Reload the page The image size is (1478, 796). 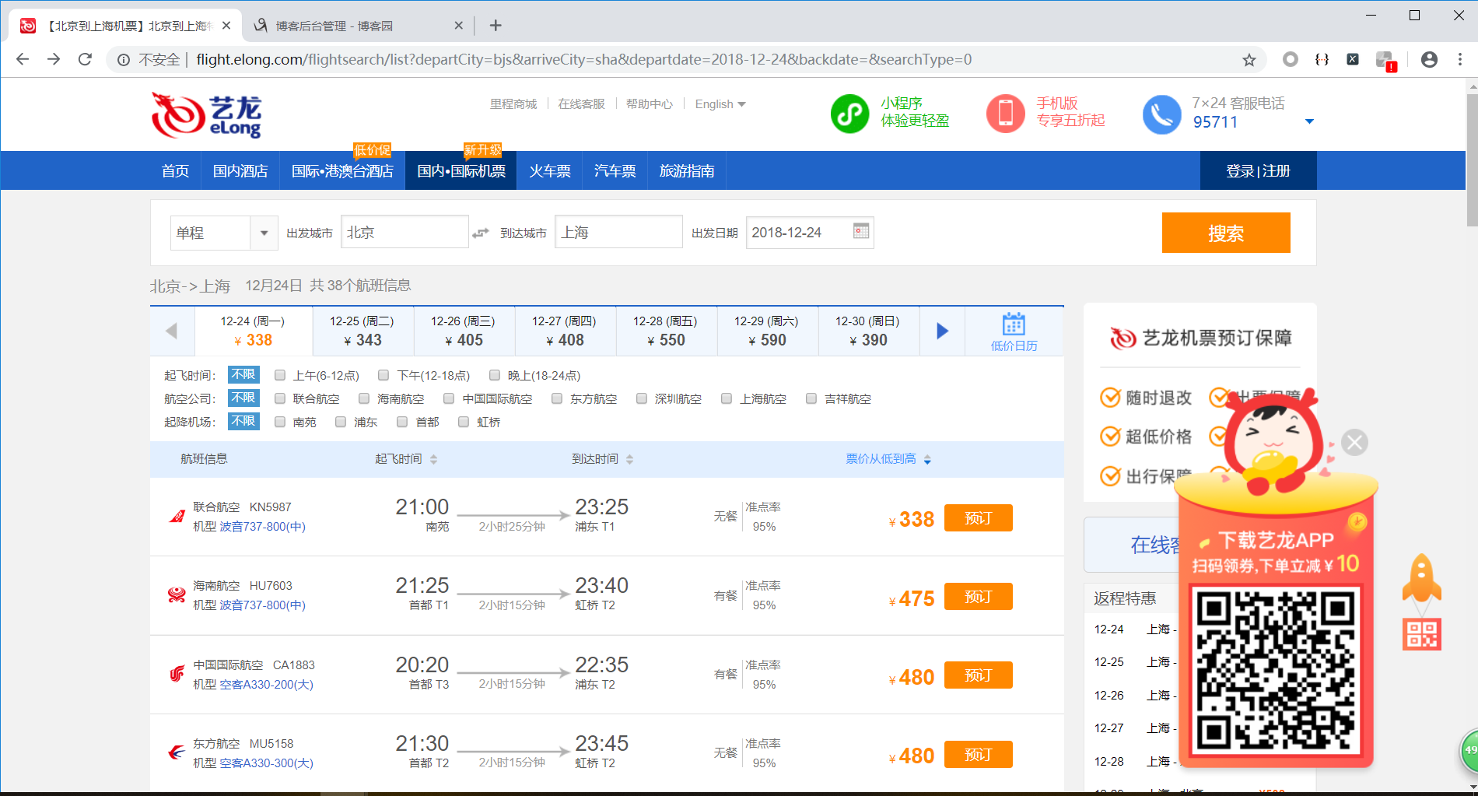[x=86, y=60]
